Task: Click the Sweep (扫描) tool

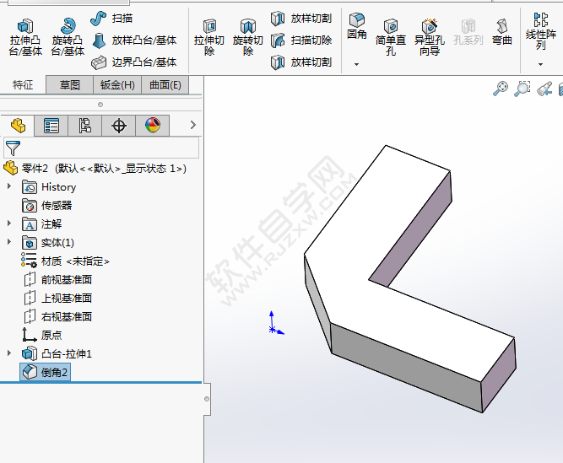Action: (111, 19)
